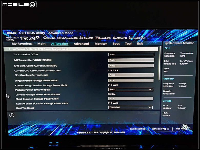Select Current Short Duration Package Power Limit row

42,103
